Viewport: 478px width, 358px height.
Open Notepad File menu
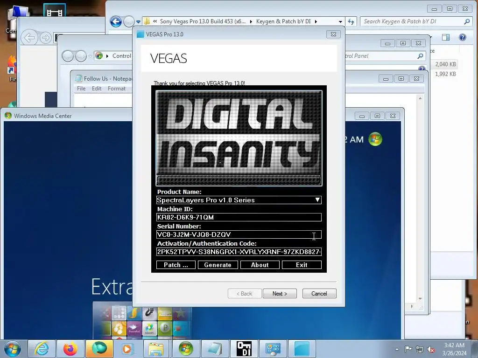tap(81, 89)
